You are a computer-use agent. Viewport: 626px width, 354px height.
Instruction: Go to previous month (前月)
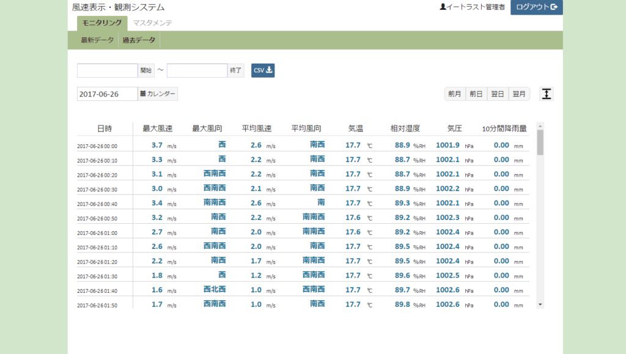pos(455,94)
